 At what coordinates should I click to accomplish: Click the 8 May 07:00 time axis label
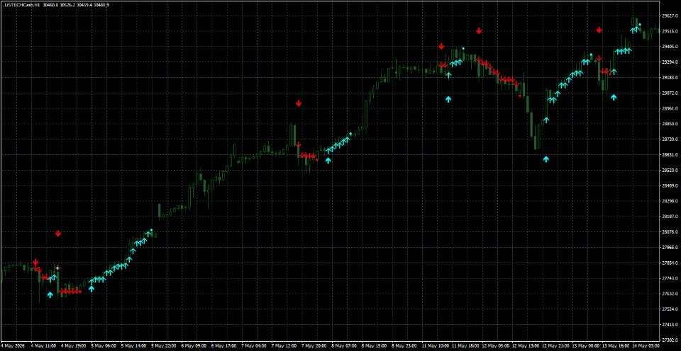tap(344, 346)
